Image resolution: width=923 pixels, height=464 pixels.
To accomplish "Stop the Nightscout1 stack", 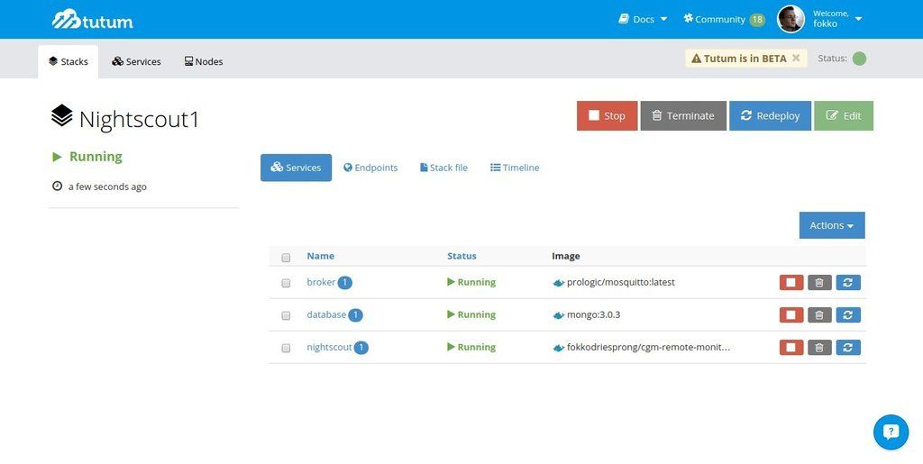I will click(x=607, y=116).
